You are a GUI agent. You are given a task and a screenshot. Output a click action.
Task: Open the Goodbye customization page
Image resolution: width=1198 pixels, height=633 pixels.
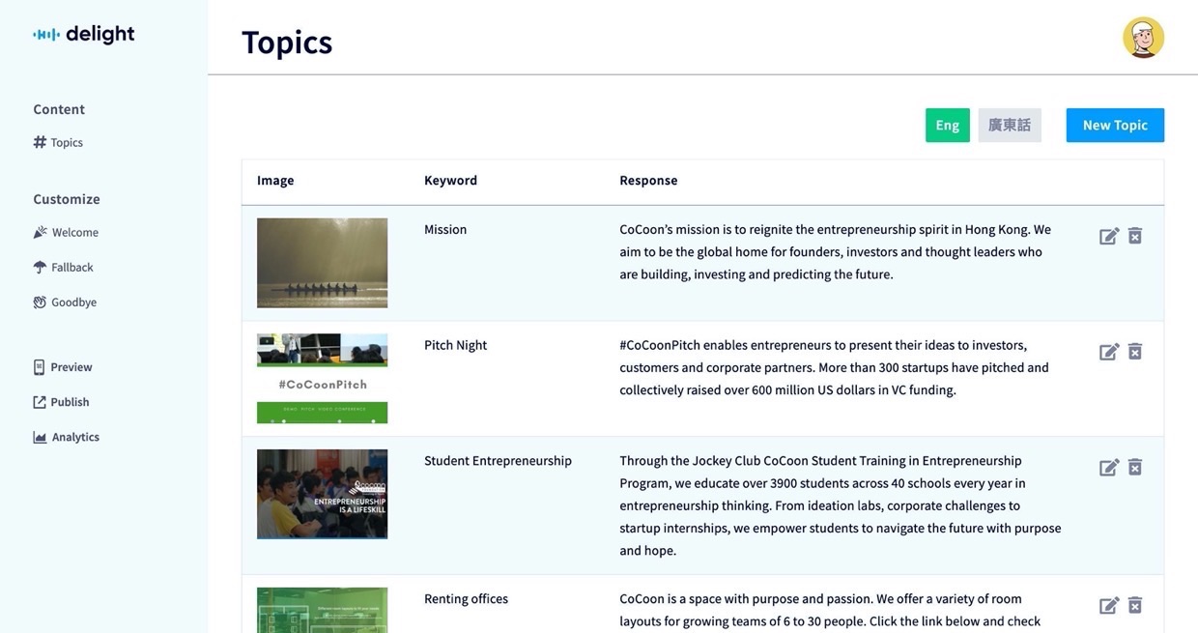65,302
